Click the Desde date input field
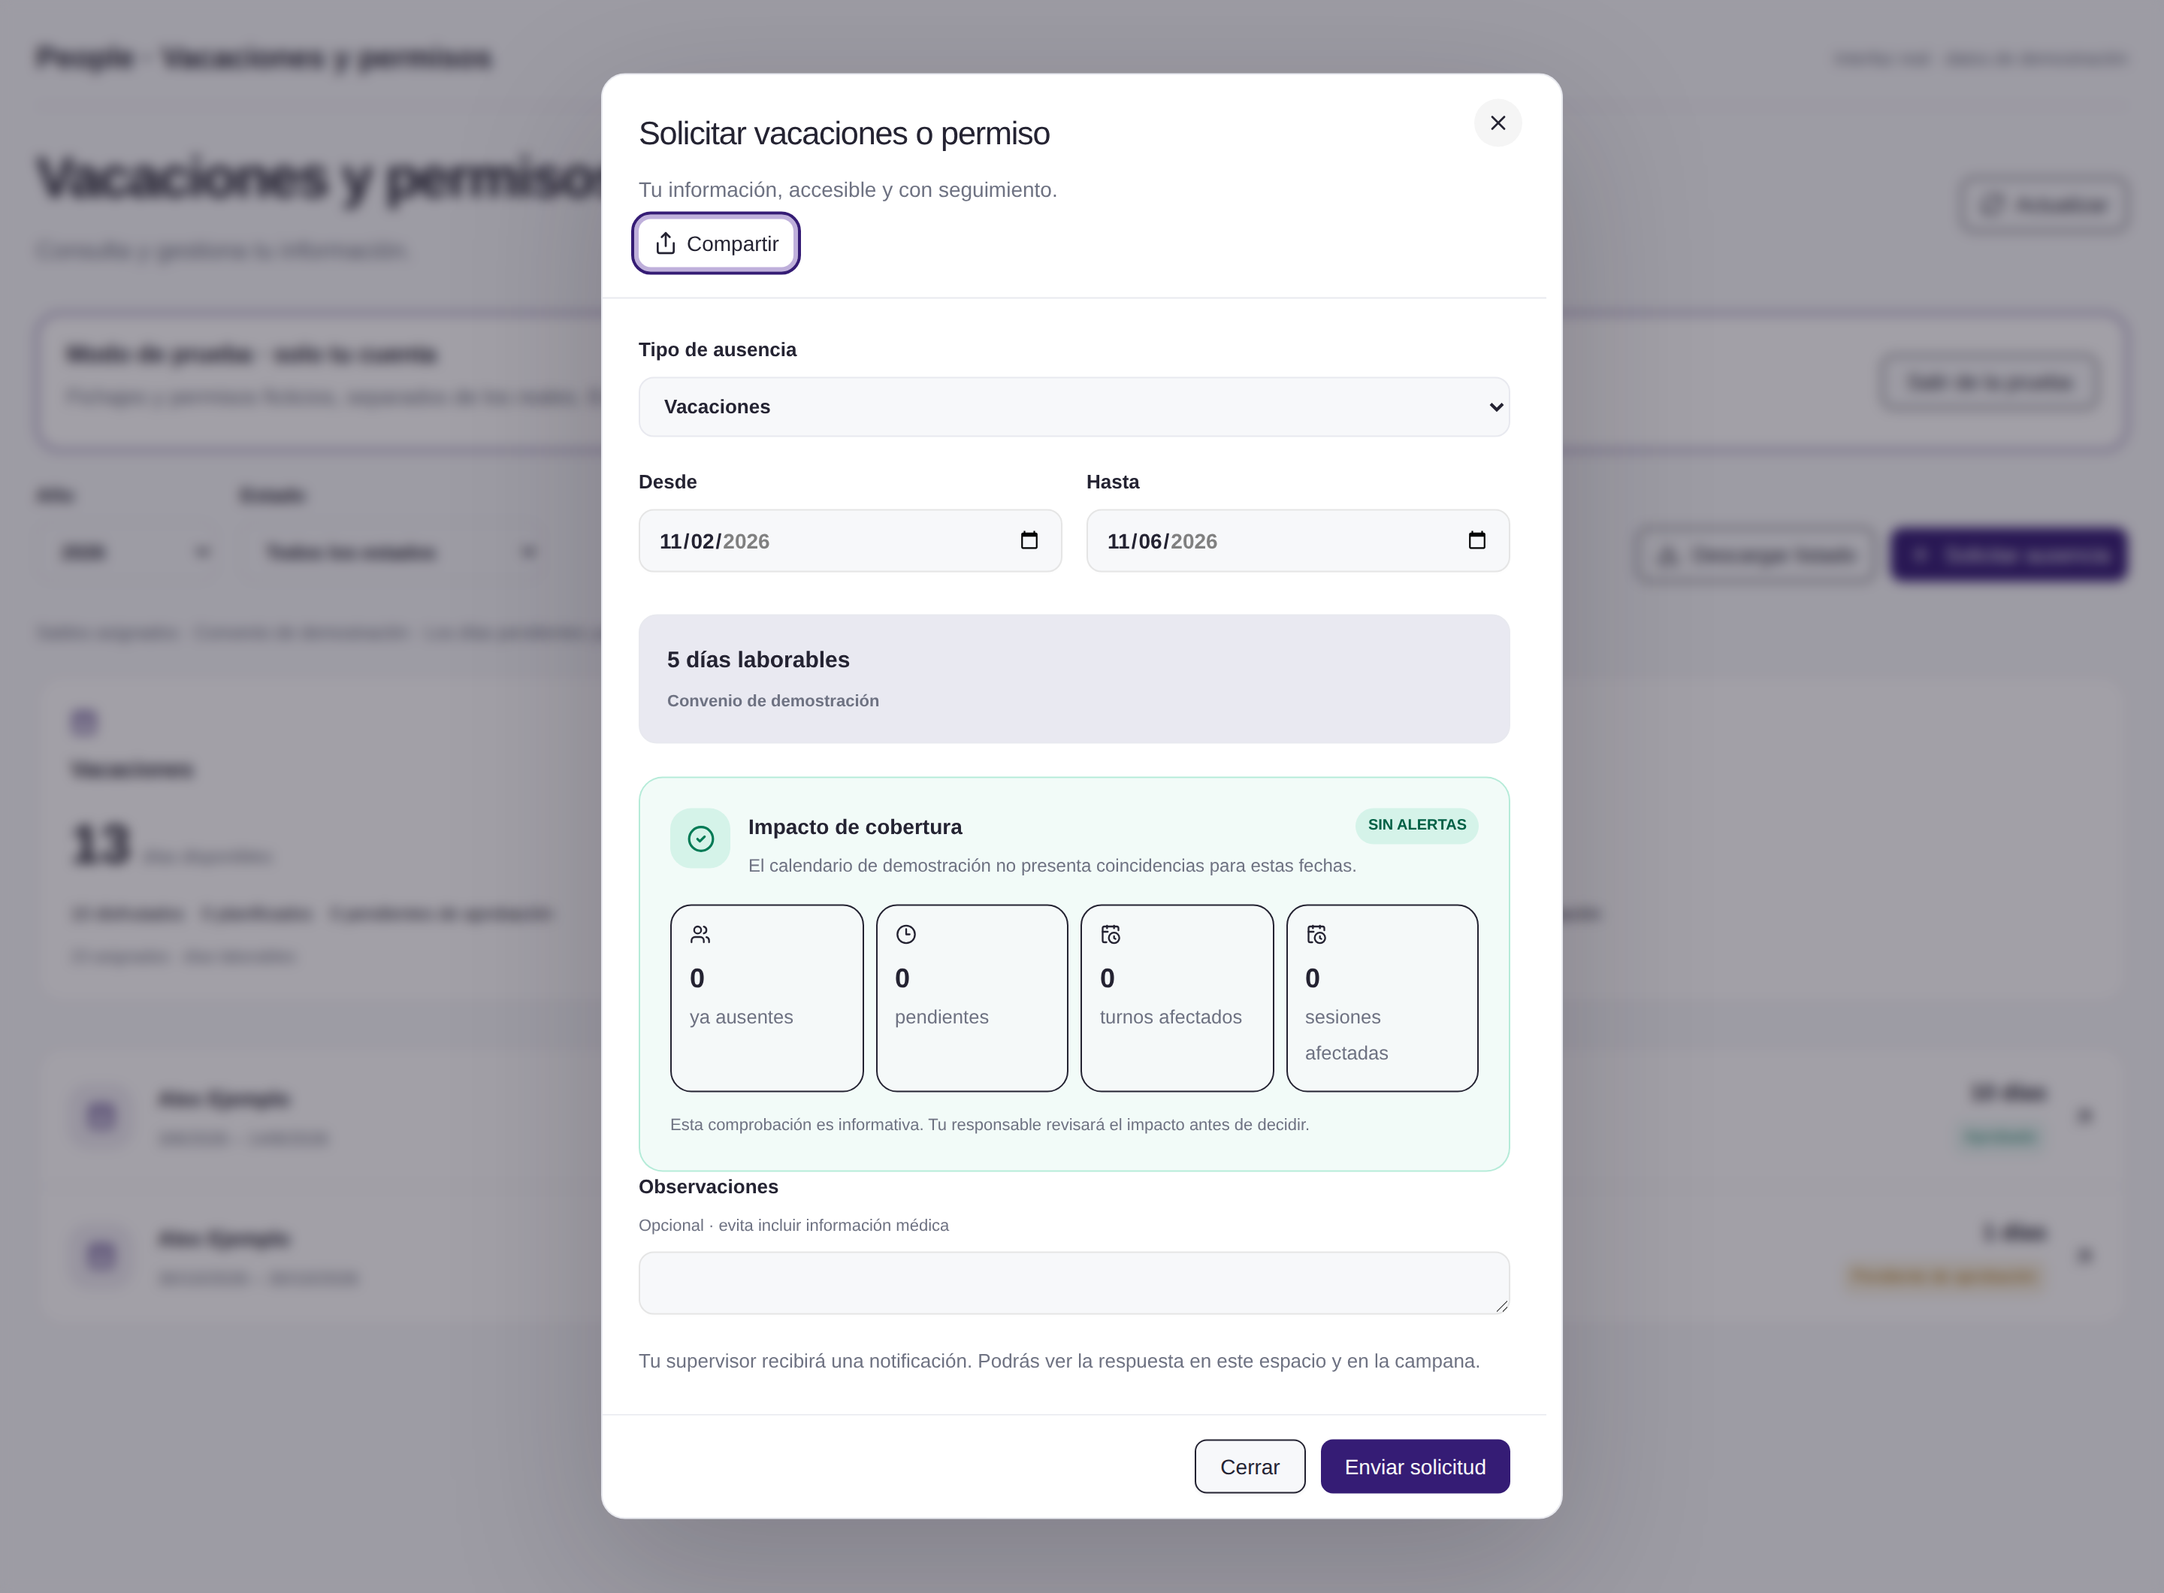2164x1593 pixels. coord(850,541)
